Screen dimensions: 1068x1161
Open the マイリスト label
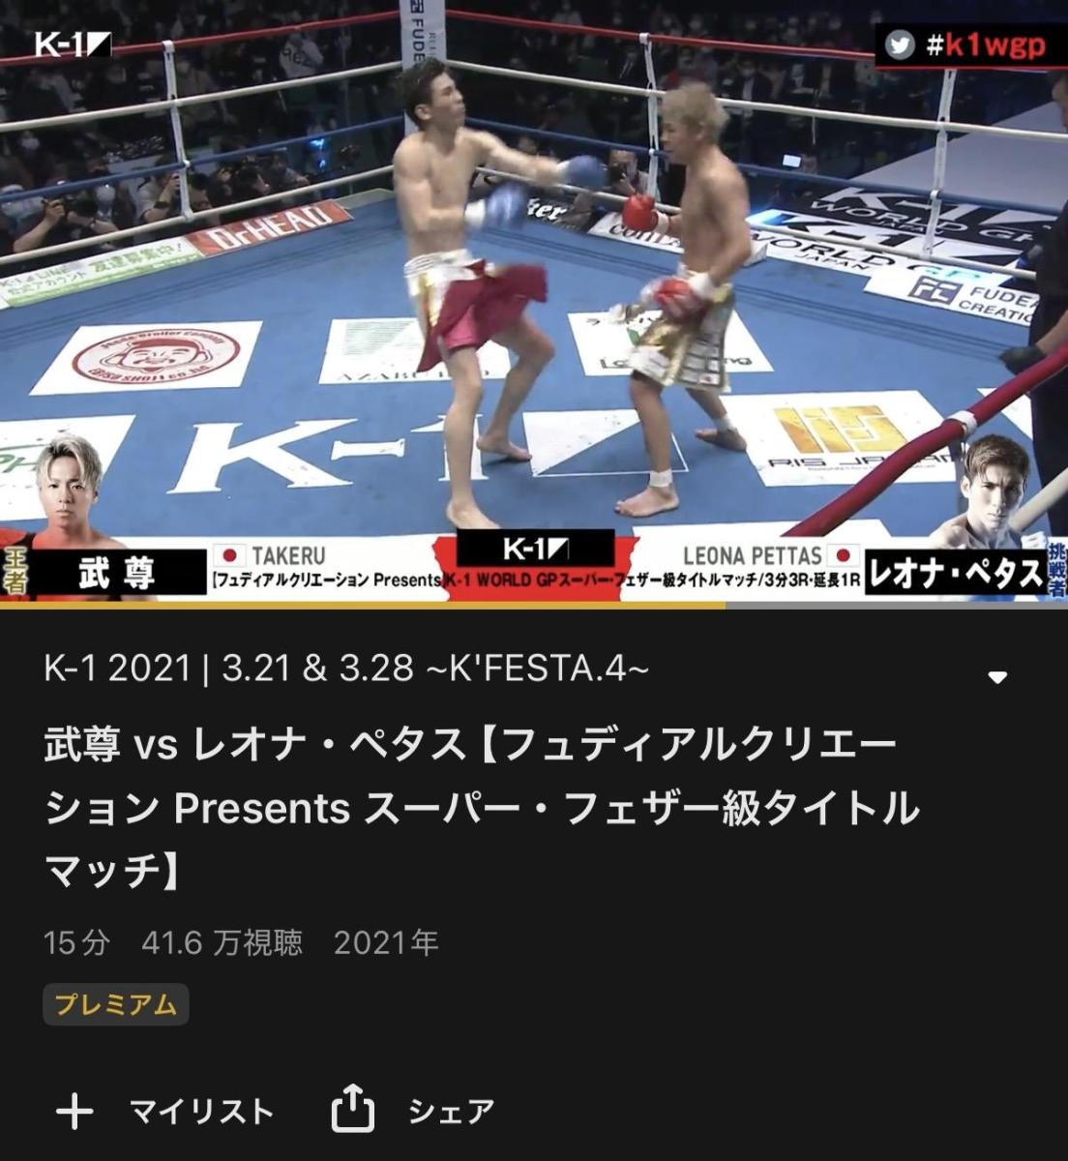point(202,1112)
